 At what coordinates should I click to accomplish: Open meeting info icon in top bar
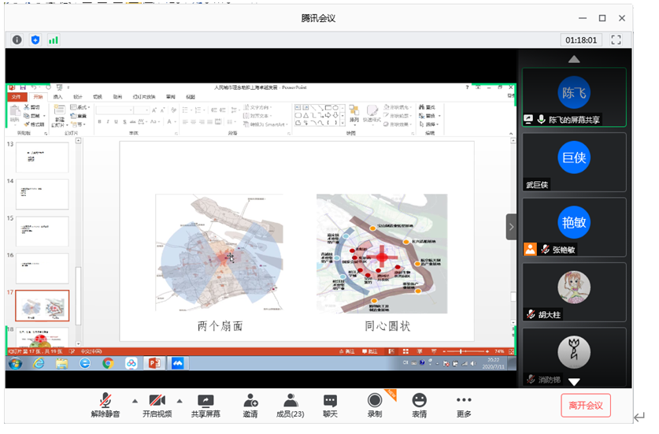17,39
